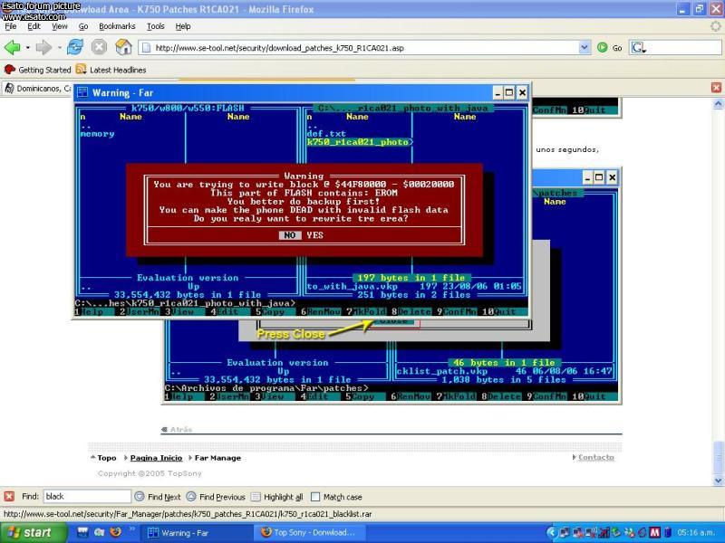The height and width of the screenshot is (543, 725).
Task: Launch Firefox from quick launch icon
Action: coord(116,532)
